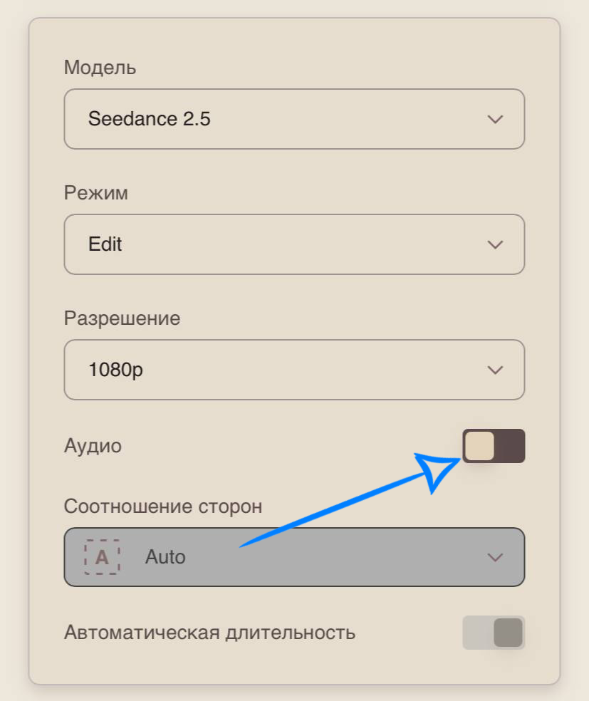The height and width of the screenshot is (701, 589).
Task: Click the chevron arrow in the Разрешение field
Action: [x=495, y=370]
